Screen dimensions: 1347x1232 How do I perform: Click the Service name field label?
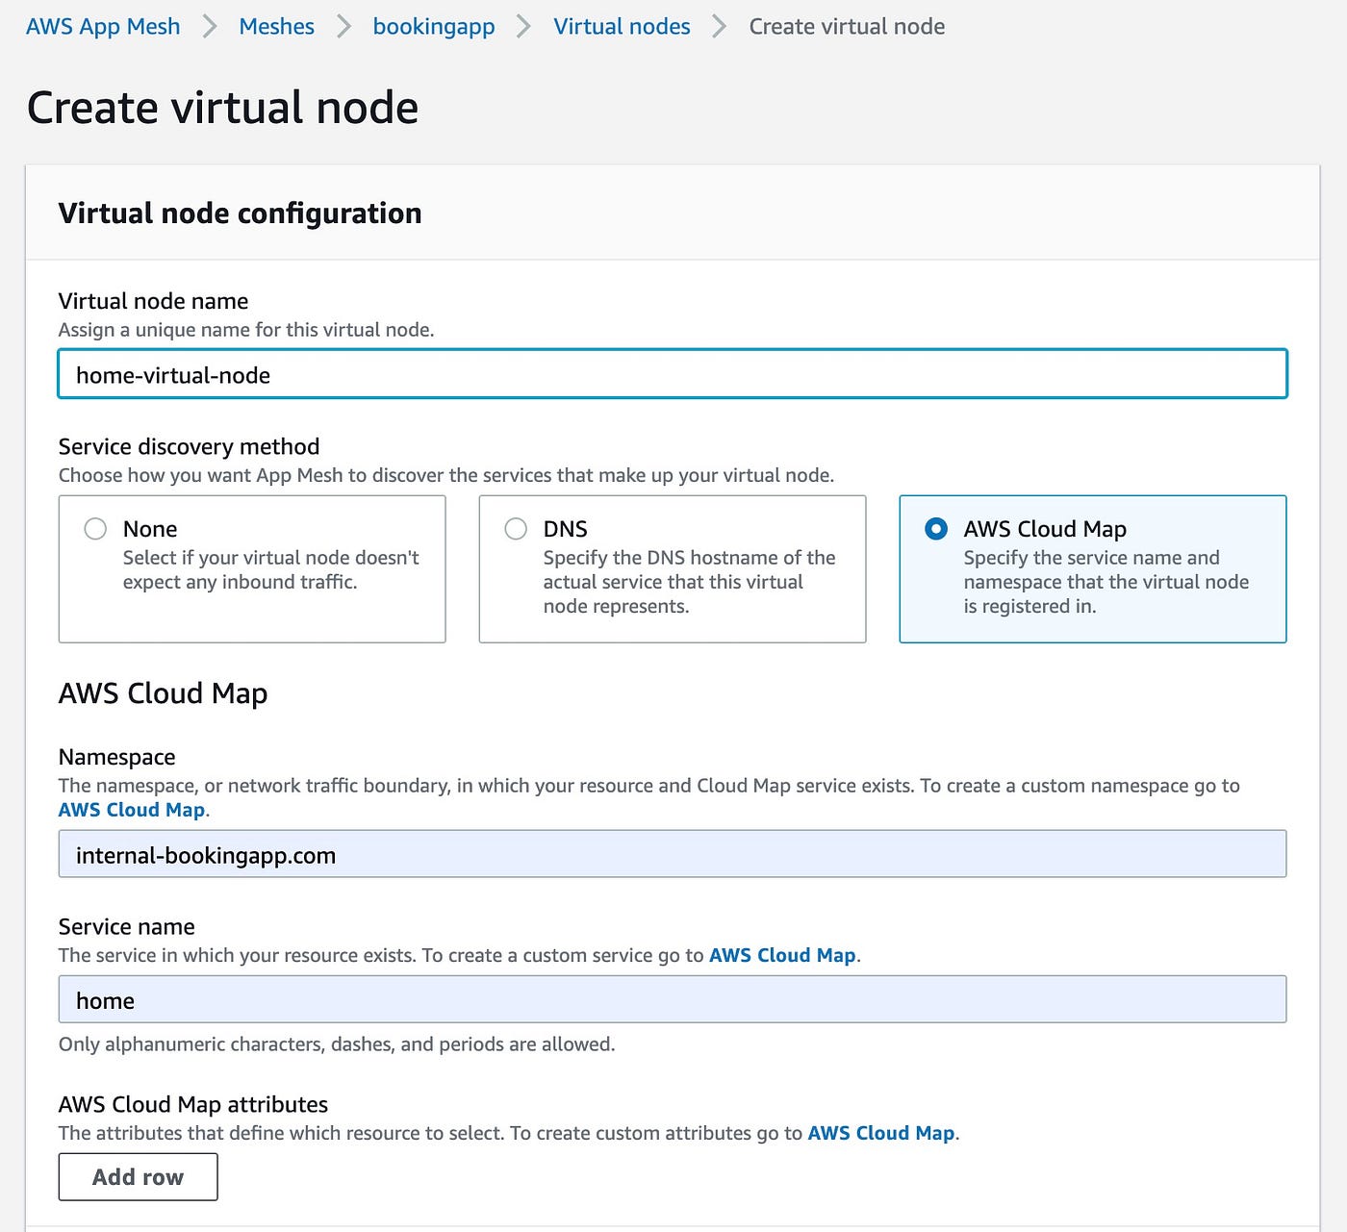coord(126,926)
